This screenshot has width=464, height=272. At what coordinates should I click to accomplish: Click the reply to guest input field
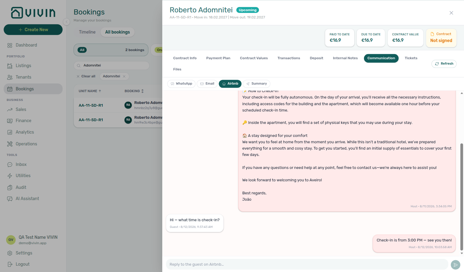click(307, 264)
